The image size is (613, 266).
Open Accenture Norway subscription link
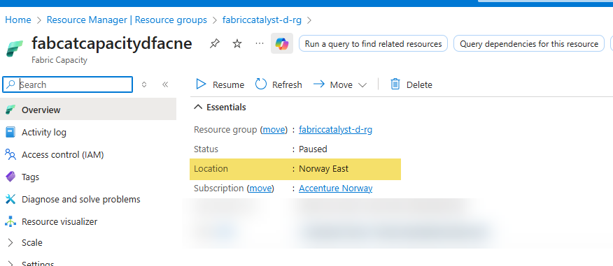[x=335, y=189]
